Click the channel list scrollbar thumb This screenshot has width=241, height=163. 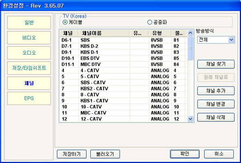(190, 48)
